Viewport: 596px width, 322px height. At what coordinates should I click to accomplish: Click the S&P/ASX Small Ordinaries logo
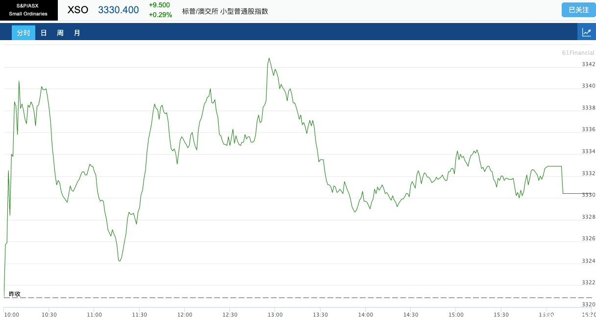click(29, 10)
